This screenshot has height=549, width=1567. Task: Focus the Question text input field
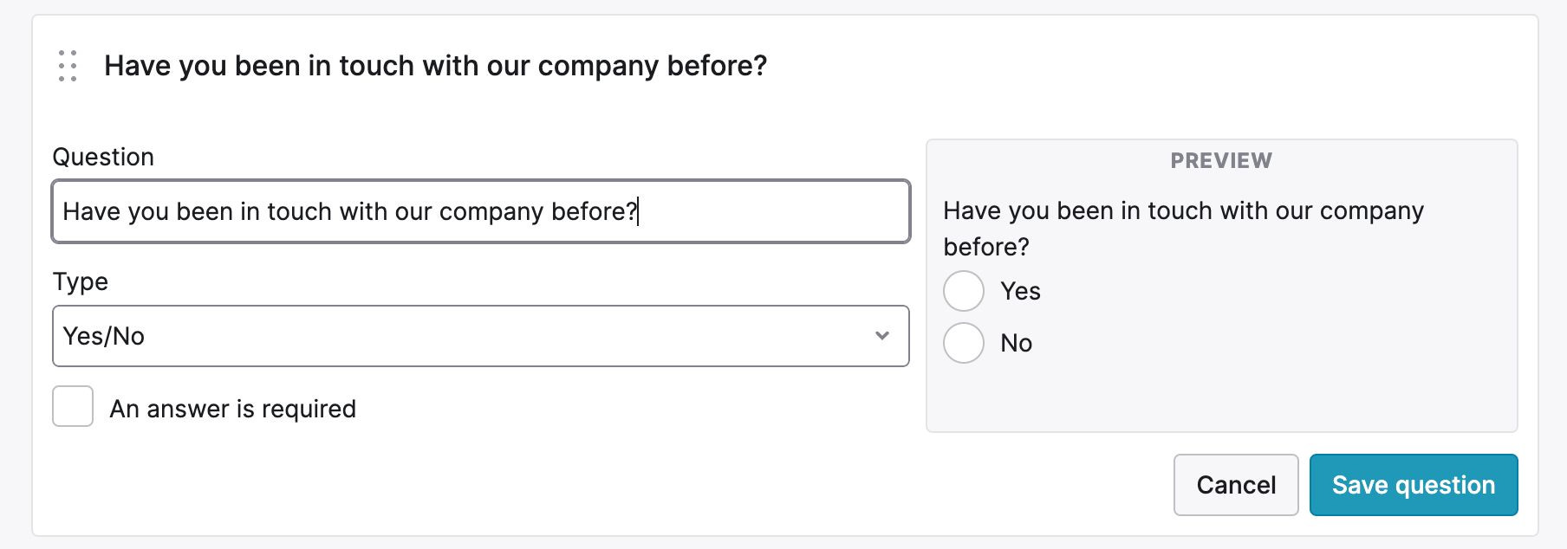pos(481,211)
